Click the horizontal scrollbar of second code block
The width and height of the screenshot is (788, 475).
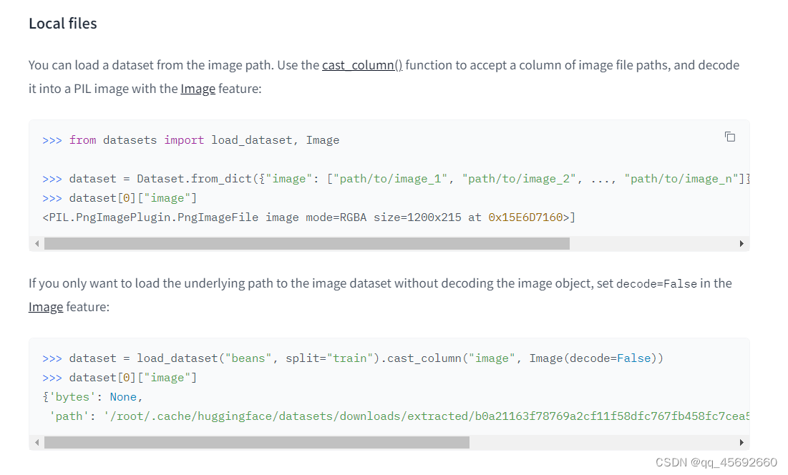(258, 442)
